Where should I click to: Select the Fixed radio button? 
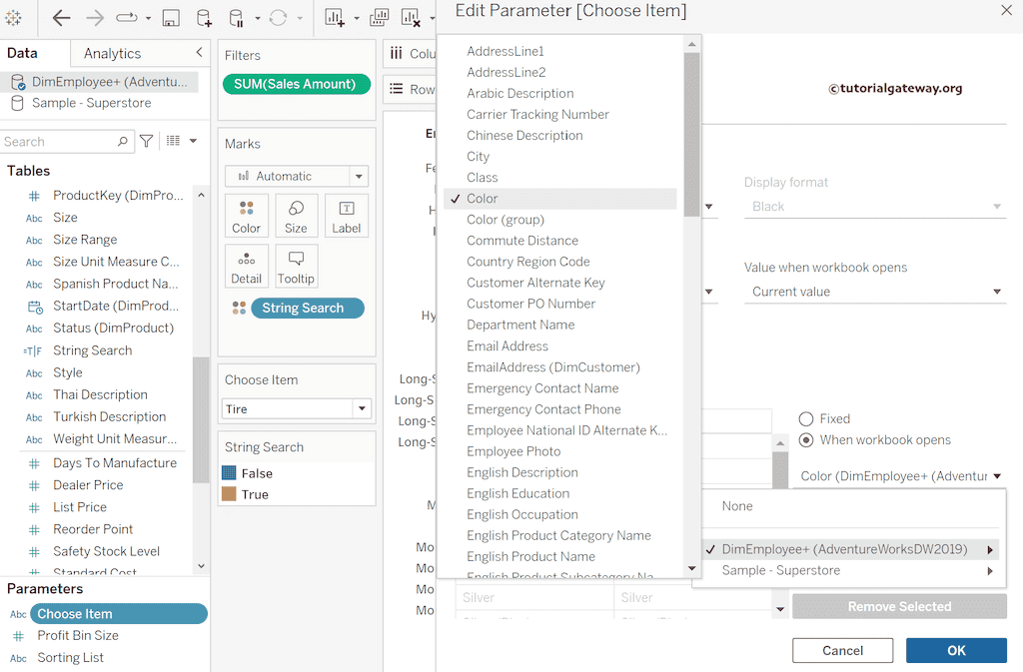coord(806,419)
